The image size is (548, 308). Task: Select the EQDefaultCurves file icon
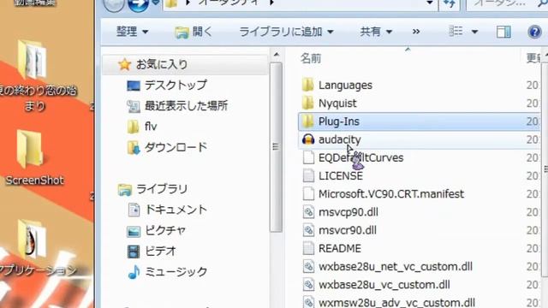point(308,157)
